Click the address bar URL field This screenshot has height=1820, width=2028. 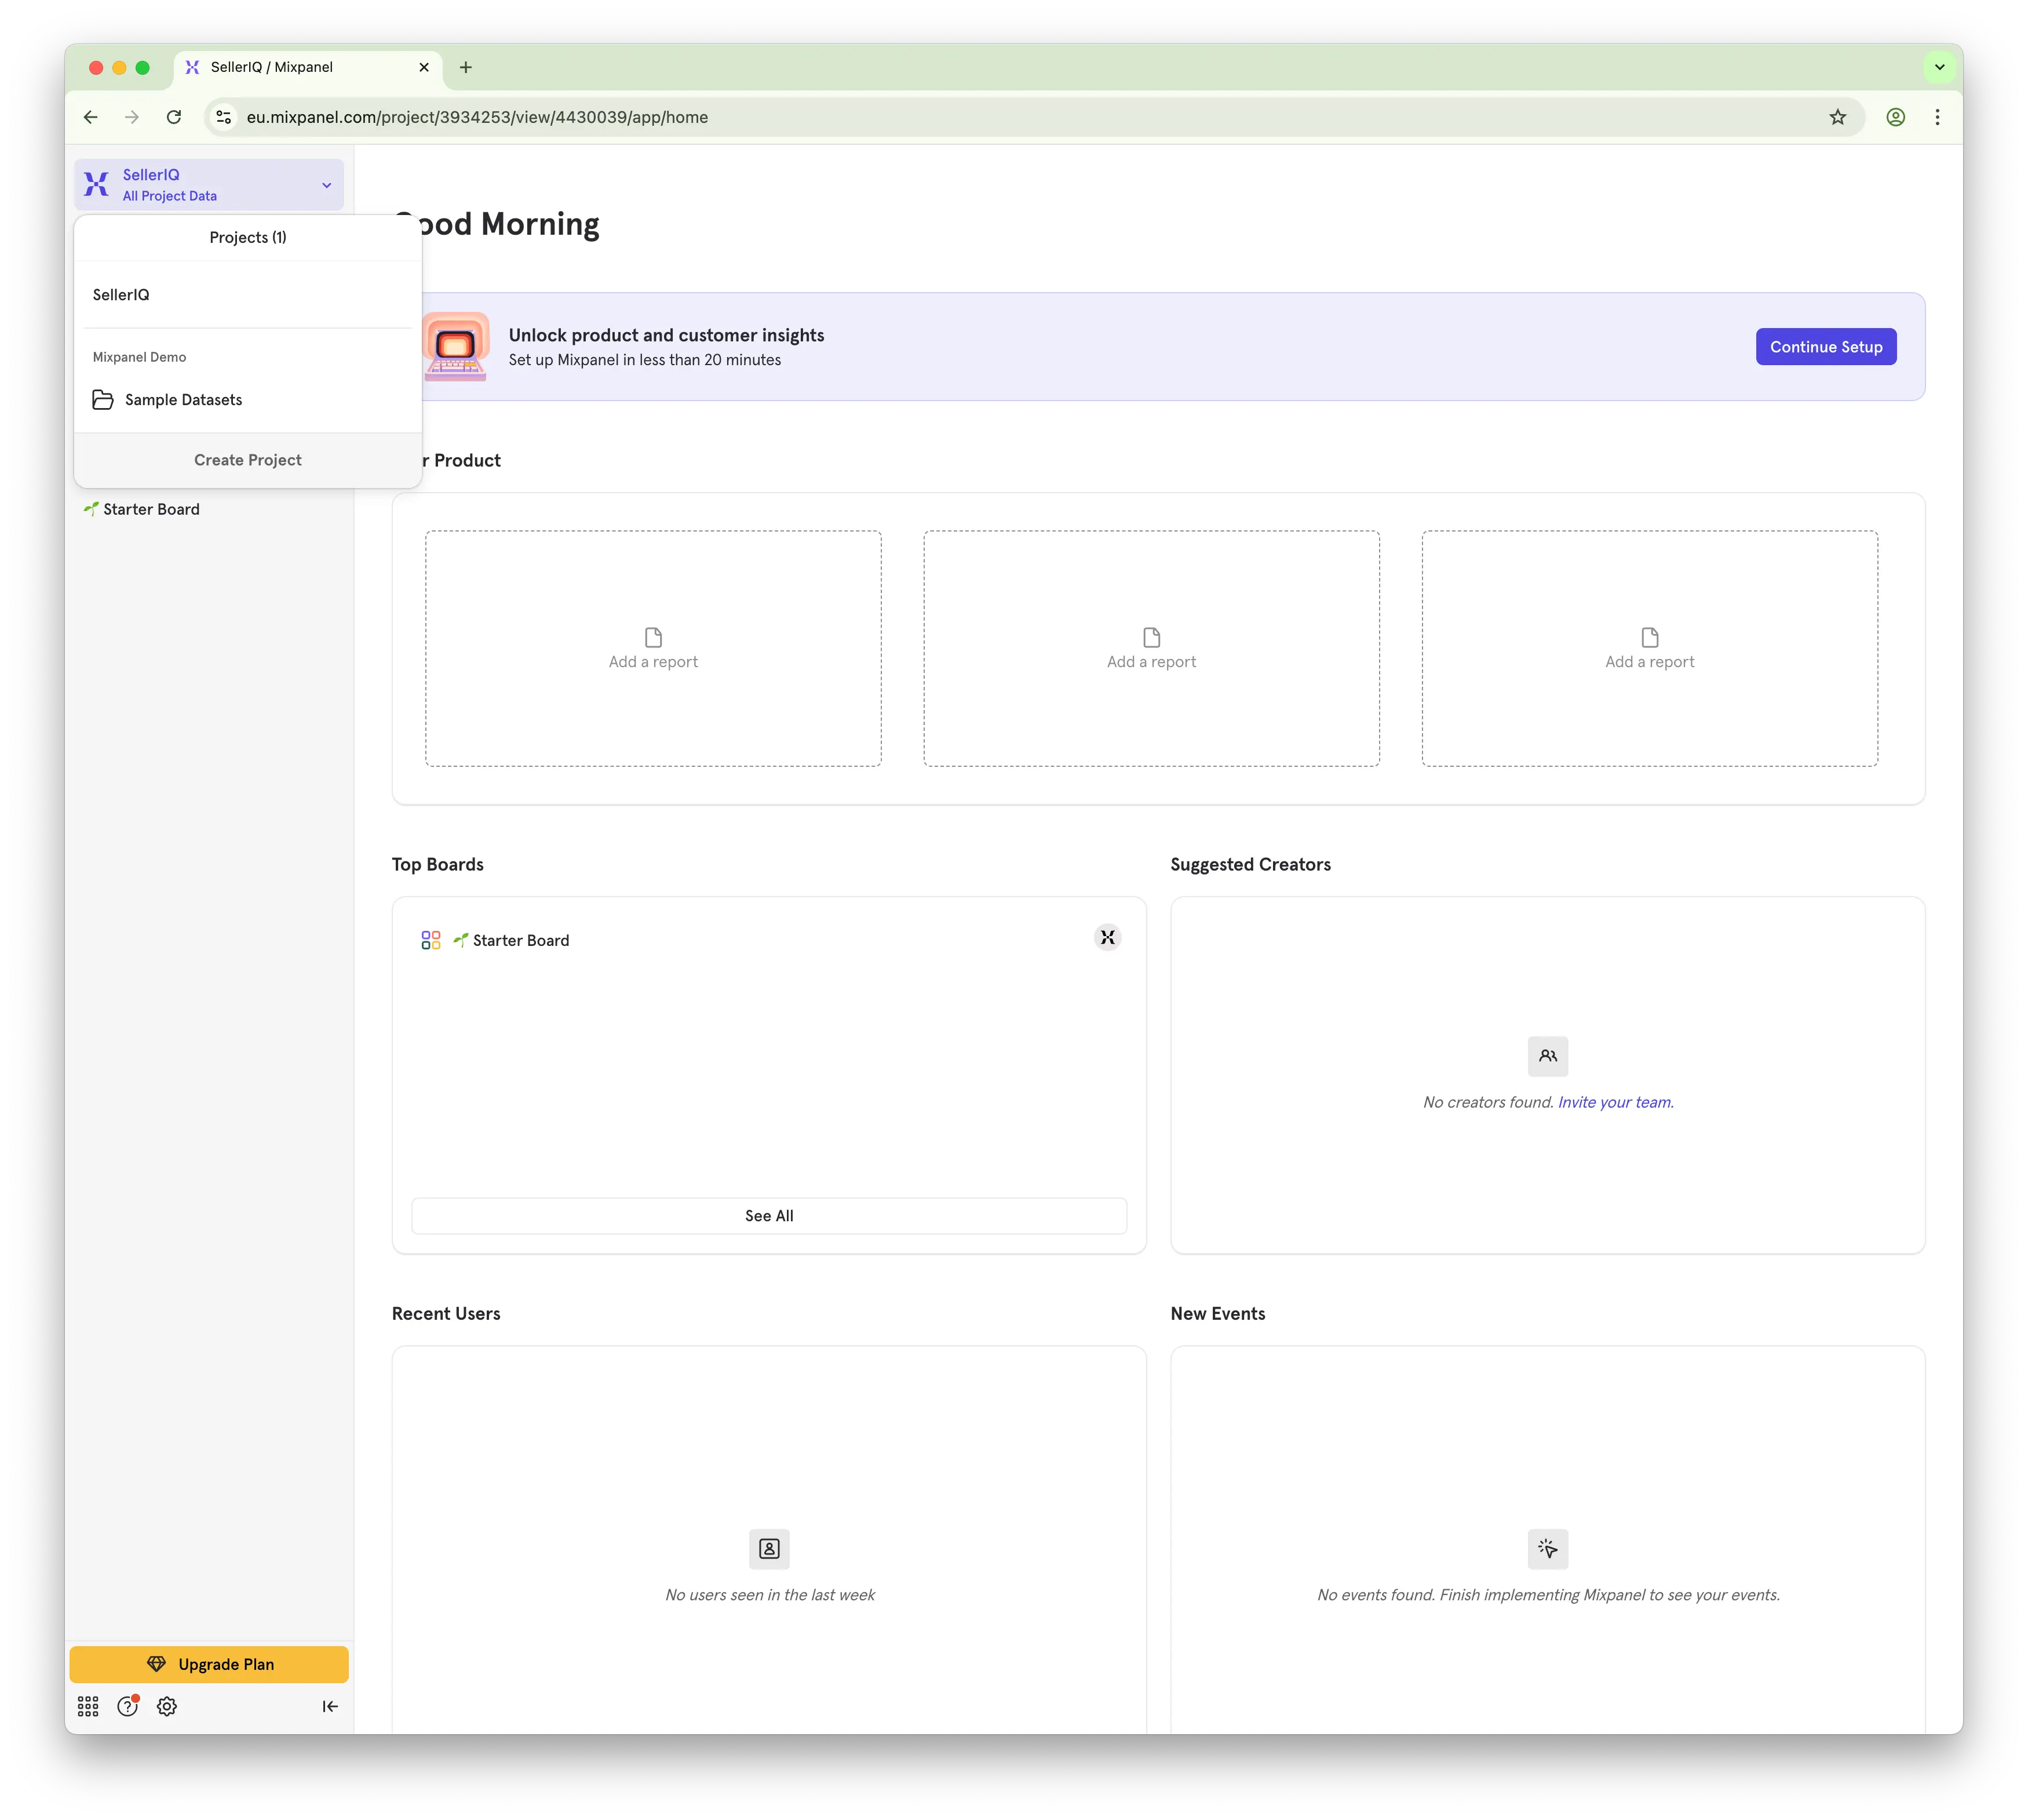pos(1034,117)
